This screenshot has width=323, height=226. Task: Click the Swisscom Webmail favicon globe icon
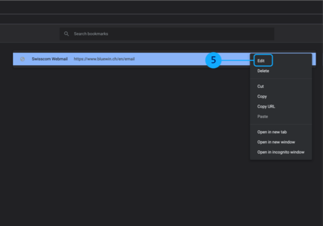tap(22, 59)
